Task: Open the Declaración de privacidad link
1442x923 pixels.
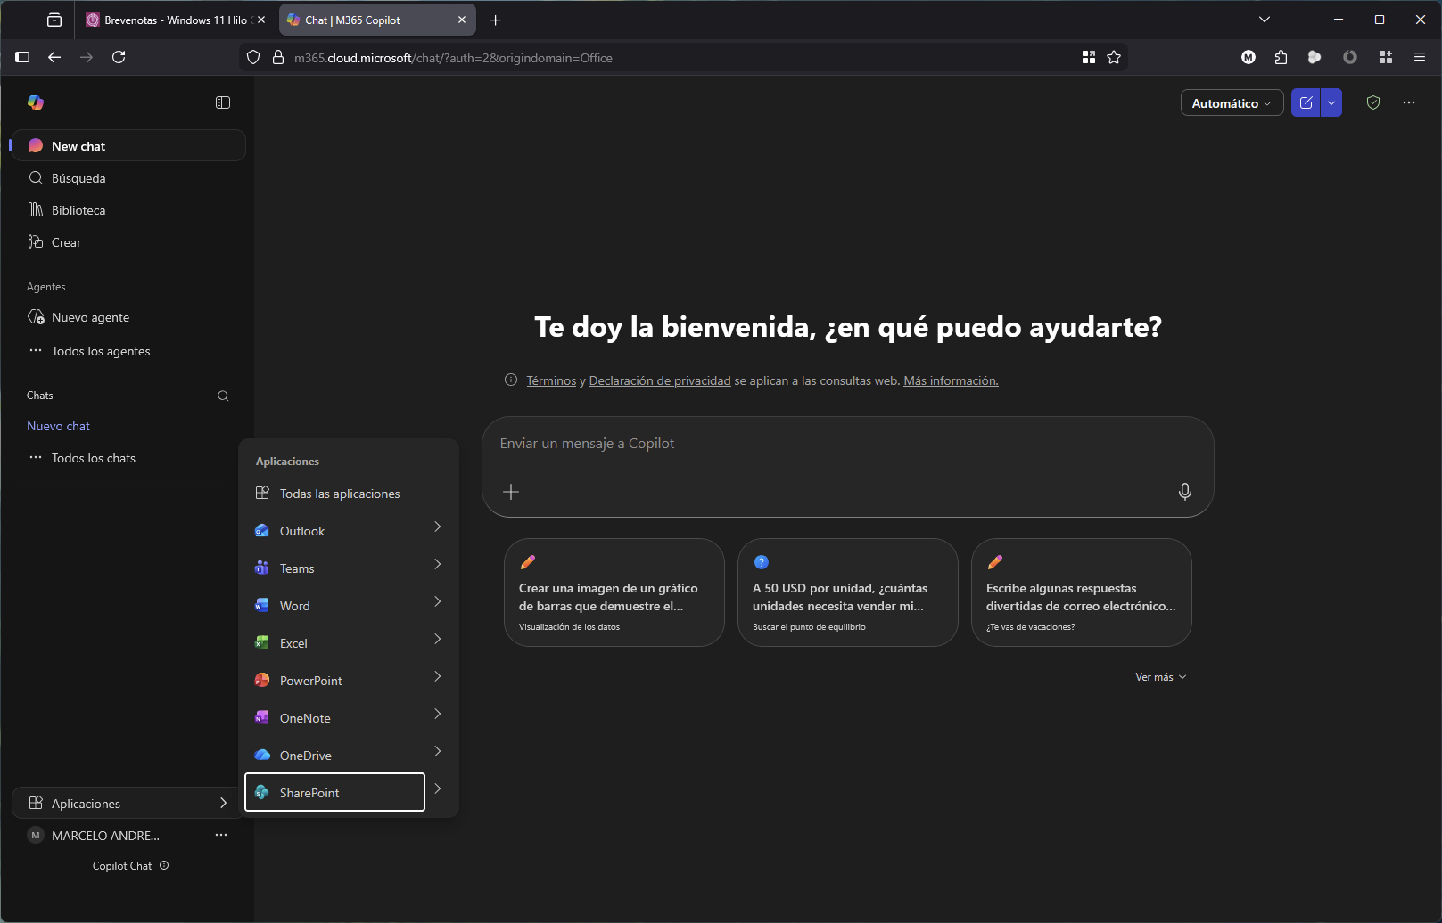Action: [x=659, y=381]
